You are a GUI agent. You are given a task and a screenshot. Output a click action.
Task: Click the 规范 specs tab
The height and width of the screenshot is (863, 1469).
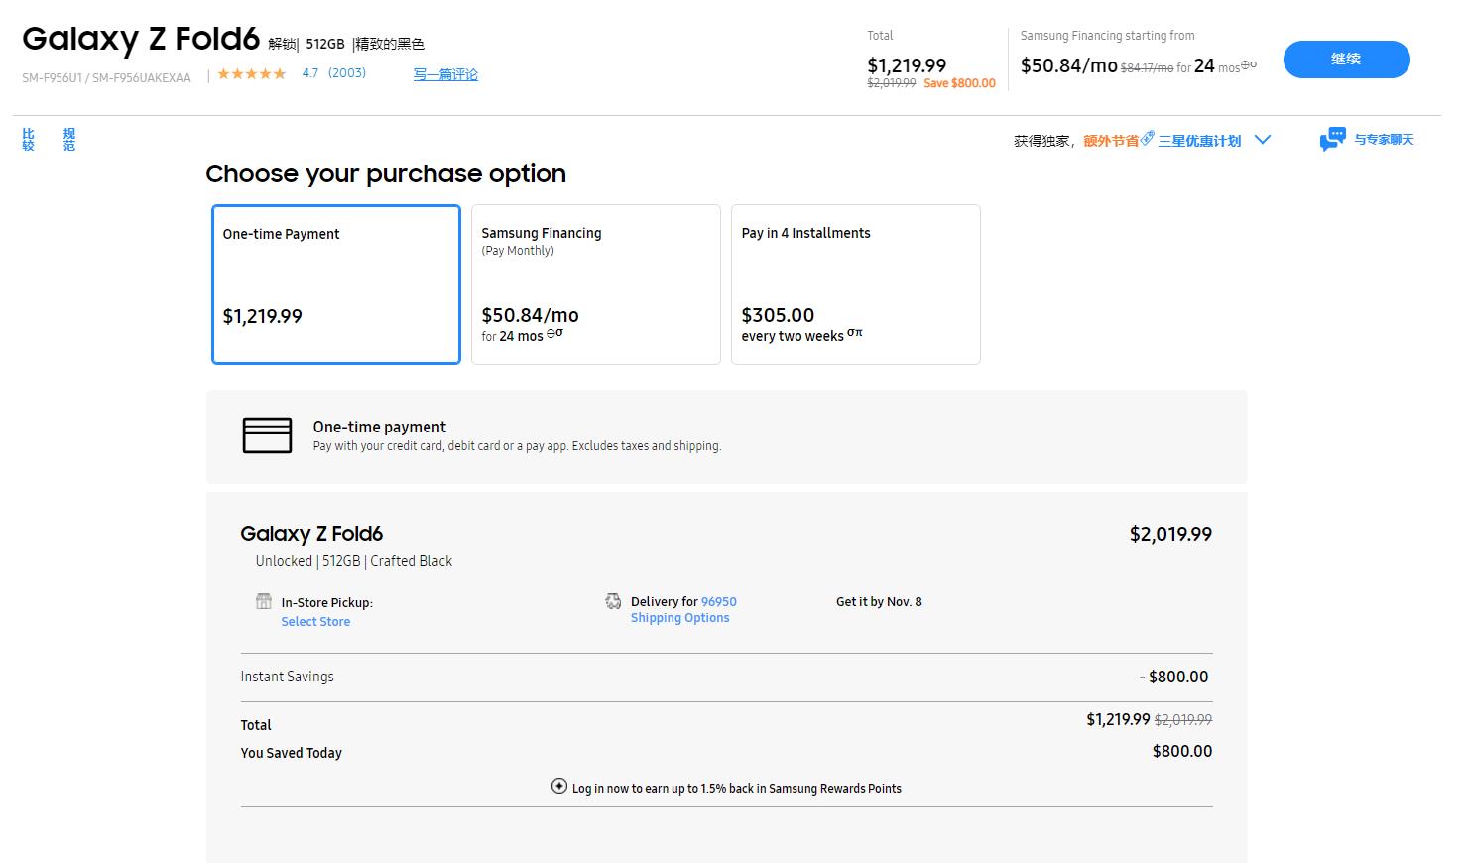pyautogui.click(x=68, y=139)
